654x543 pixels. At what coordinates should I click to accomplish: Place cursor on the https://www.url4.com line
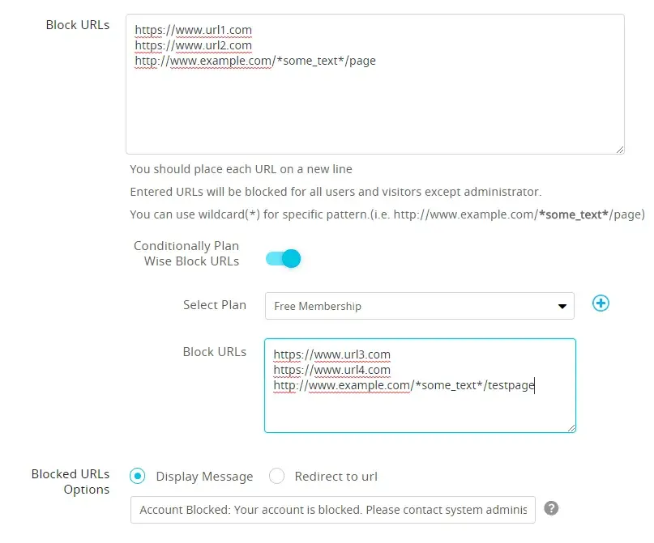(332, 370)
